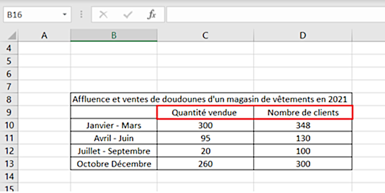Screen dimensions: 385x193
Task: Open the Insert Function fx dialog
Action: coord(151,15)
